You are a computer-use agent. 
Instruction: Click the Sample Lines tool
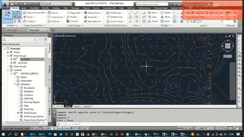click(114, 17)
